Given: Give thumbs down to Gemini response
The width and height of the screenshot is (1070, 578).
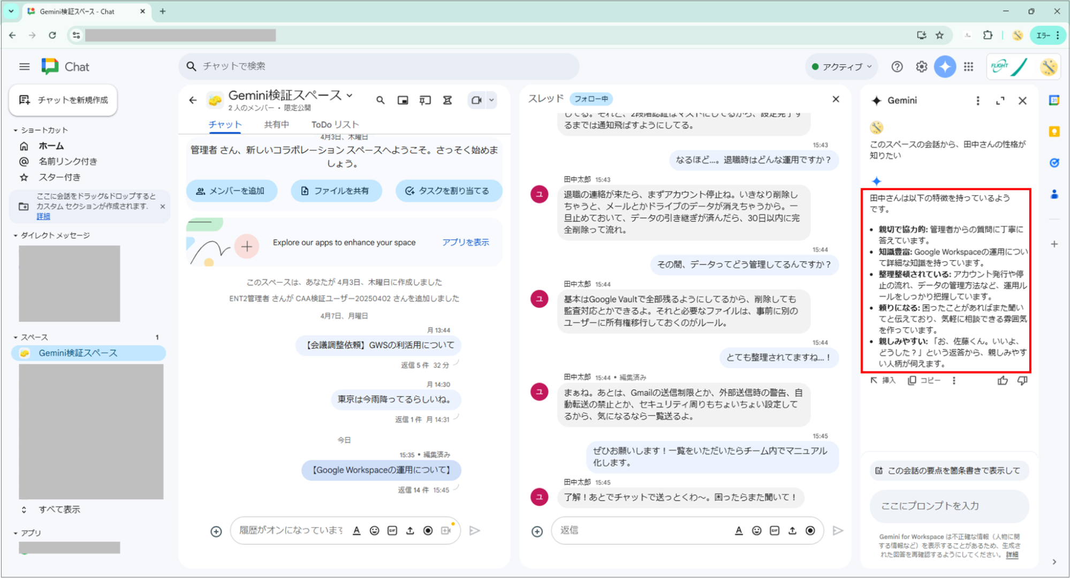Looking at the screenshot, I should point(1022,381).
